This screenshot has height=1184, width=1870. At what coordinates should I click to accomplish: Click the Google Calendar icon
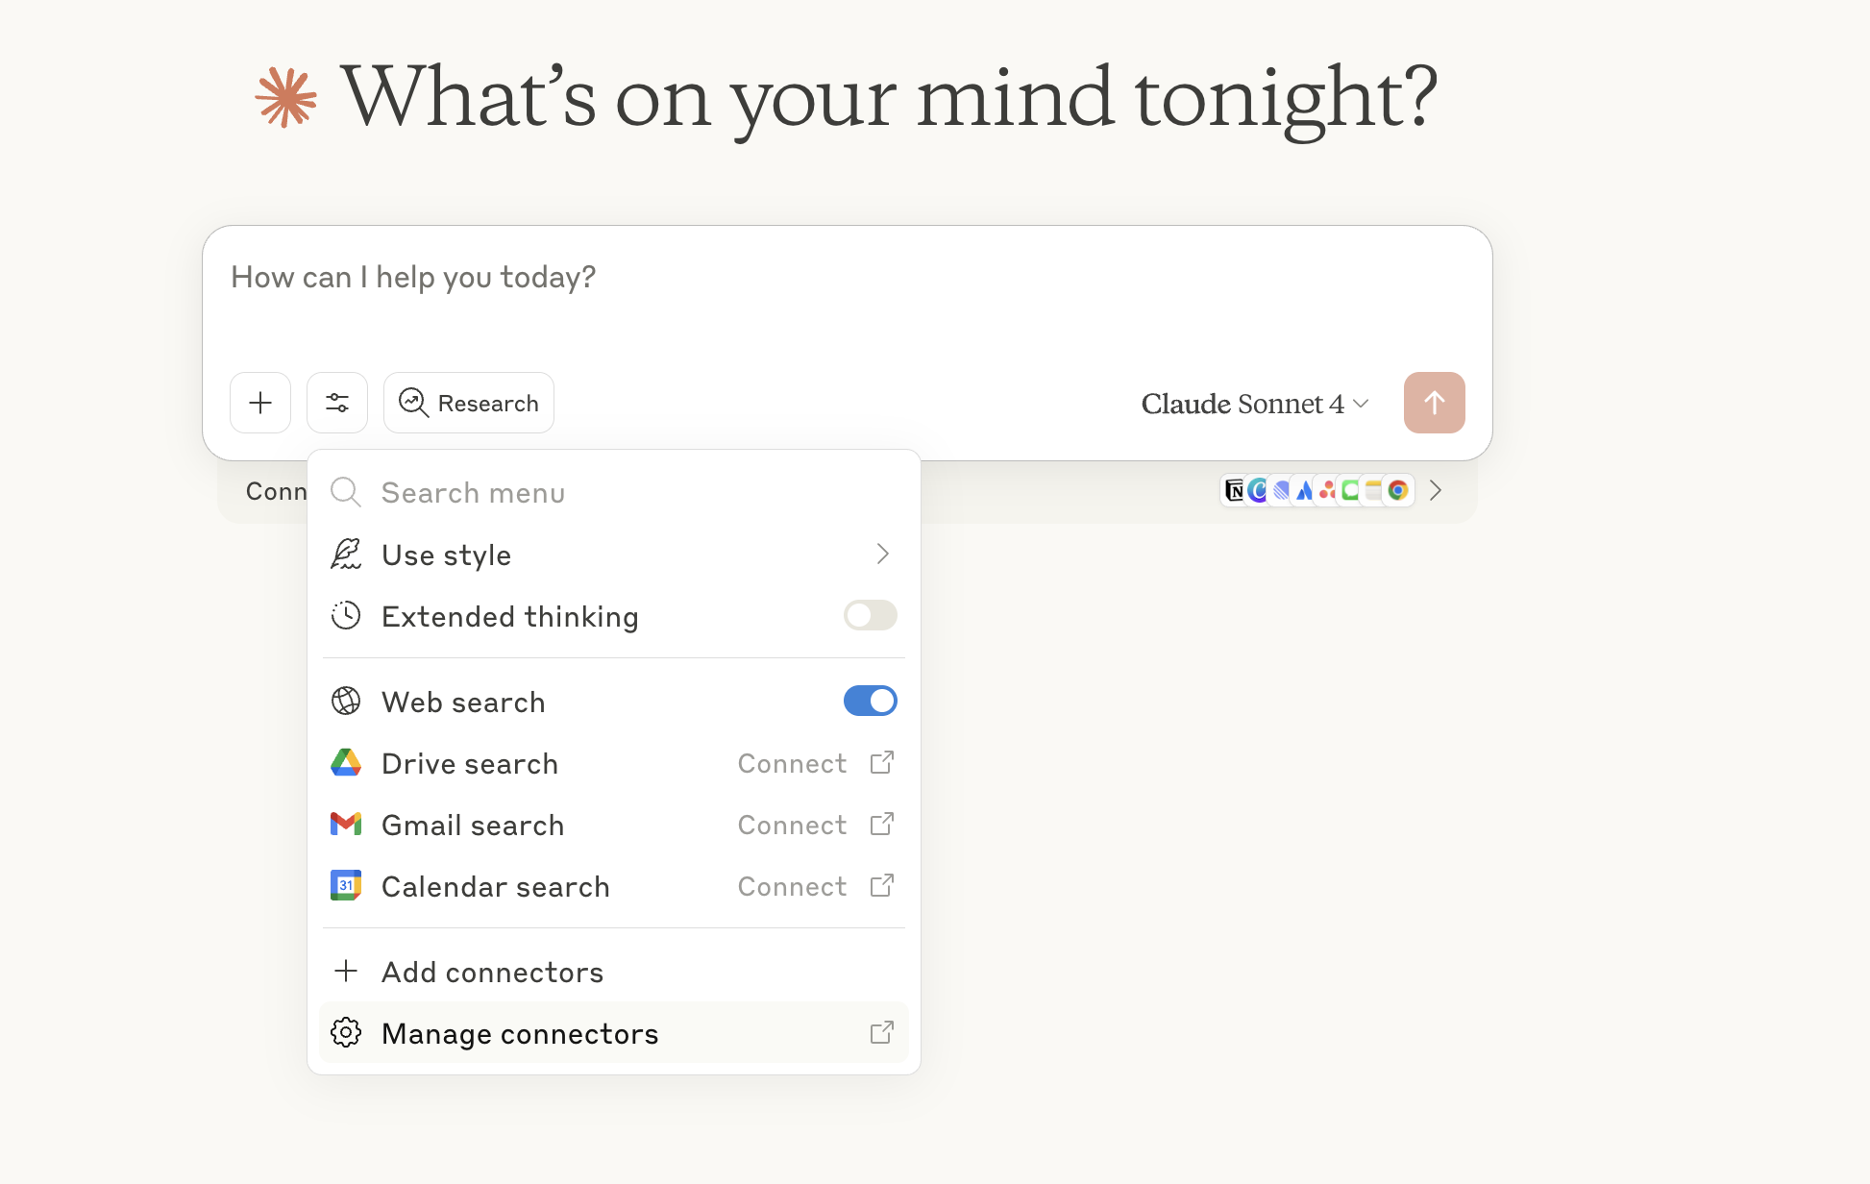[x=346, y=886]
